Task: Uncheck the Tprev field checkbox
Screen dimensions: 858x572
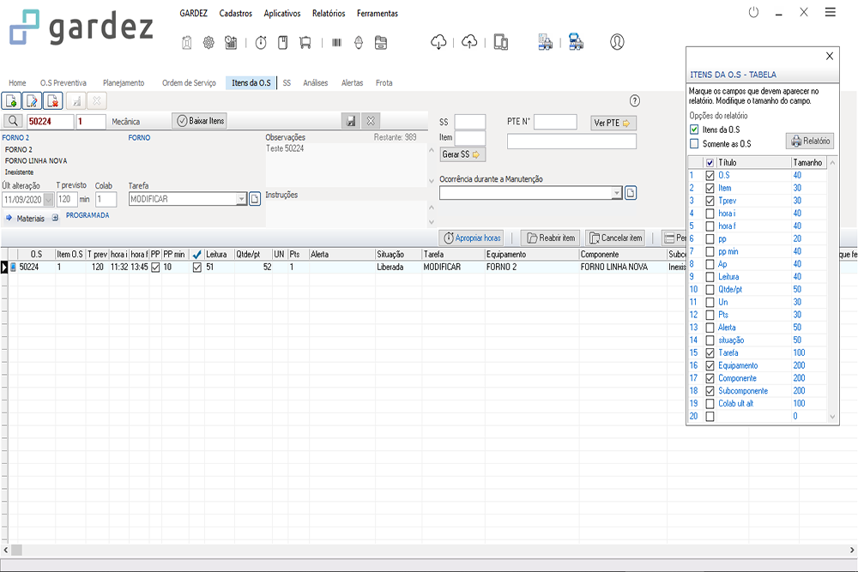Action: pos(710,201)
